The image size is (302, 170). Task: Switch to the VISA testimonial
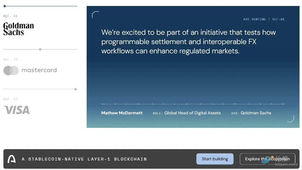17,110
